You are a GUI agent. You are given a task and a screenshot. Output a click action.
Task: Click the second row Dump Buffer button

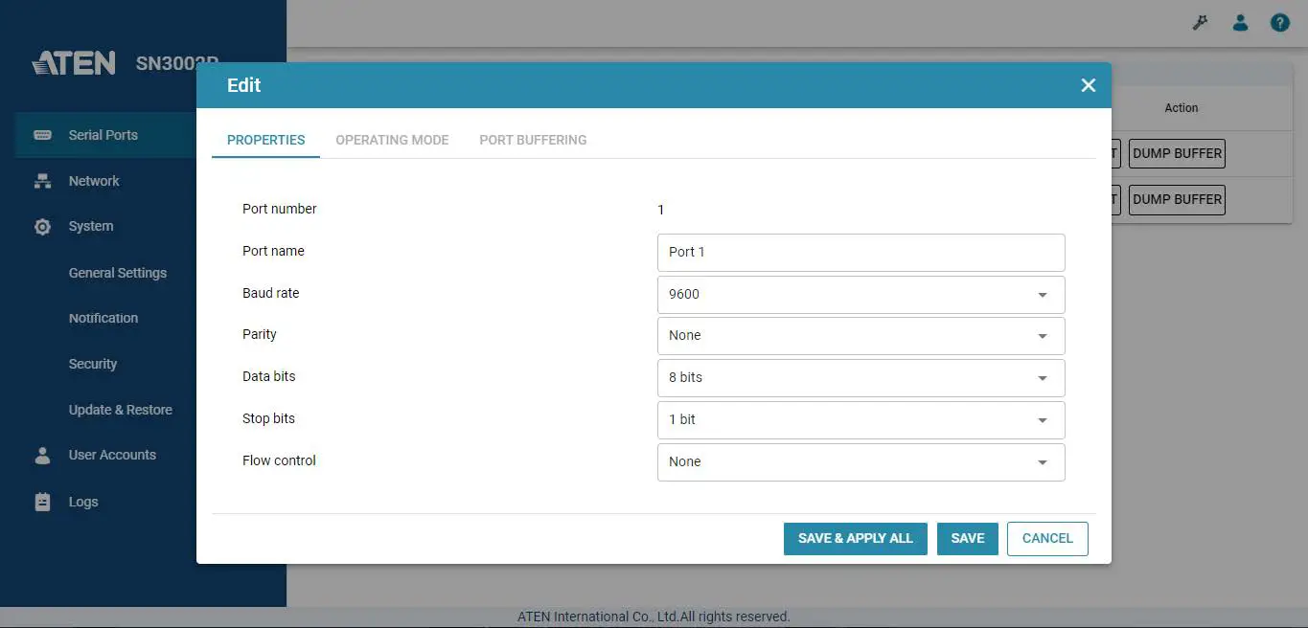(x=1177, y=199)
